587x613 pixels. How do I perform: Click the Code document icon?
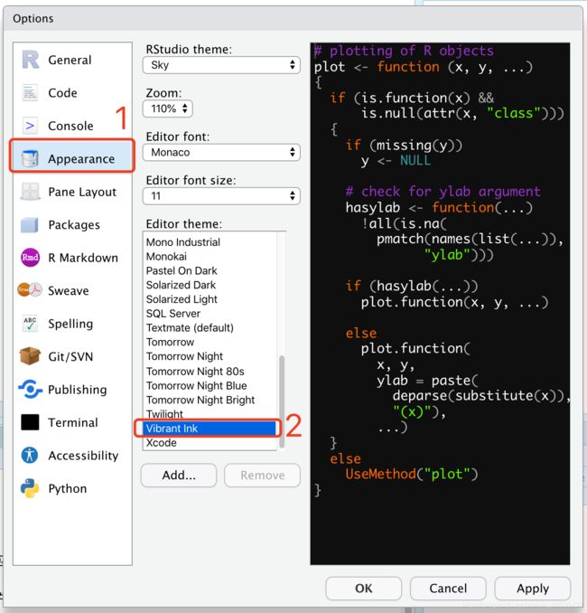point(30,93)
